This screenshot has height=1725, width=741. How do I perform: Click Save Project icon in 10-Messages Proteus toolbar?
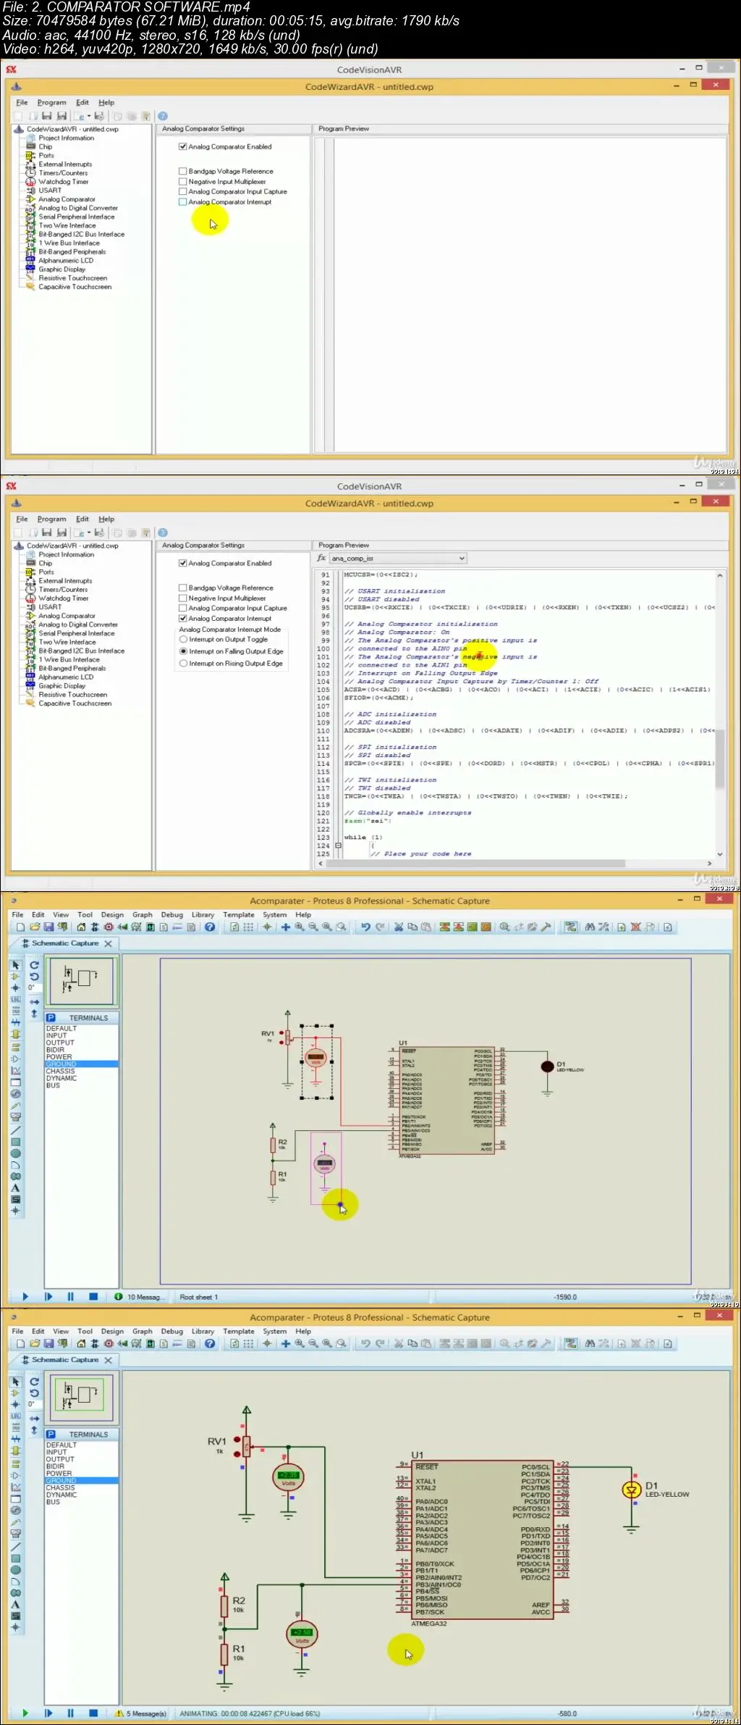(48, 927)
